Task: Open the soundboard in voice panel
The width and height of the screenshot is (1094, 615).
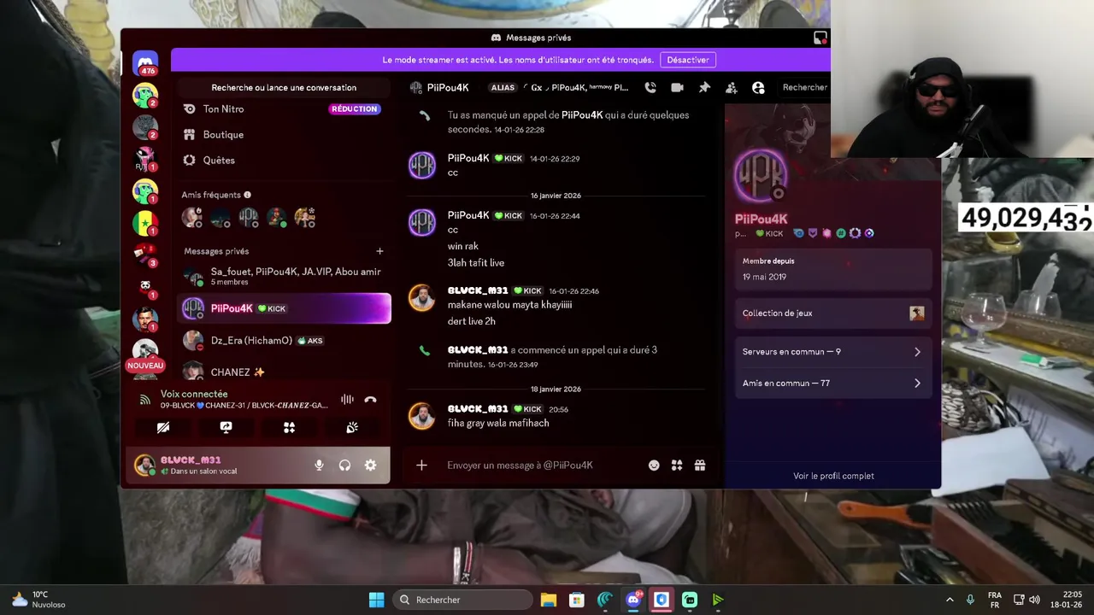Action: coord(352,427)
